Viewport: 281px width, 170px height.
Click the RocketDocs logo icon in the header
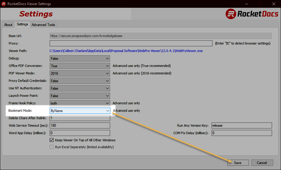point(231,14)
